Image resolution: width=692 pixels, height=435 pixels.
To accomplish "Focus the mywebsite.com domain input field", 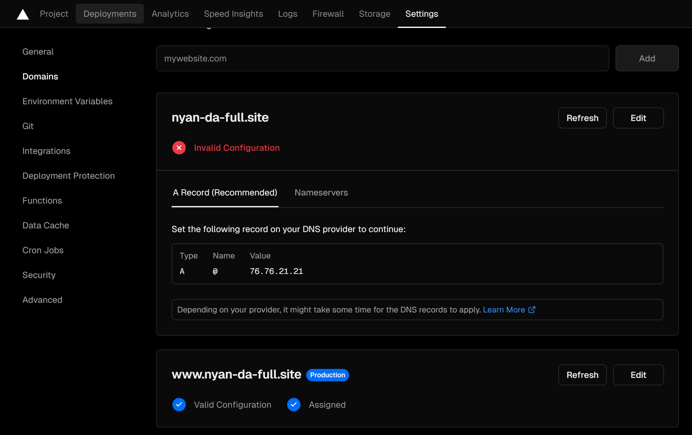I will 382,58.
